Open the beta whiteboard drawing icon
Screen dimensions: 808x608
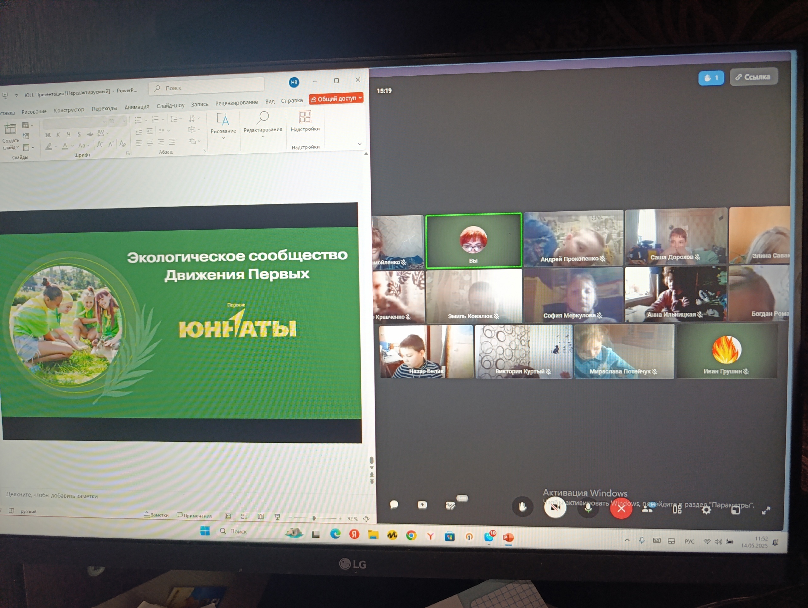450,505
